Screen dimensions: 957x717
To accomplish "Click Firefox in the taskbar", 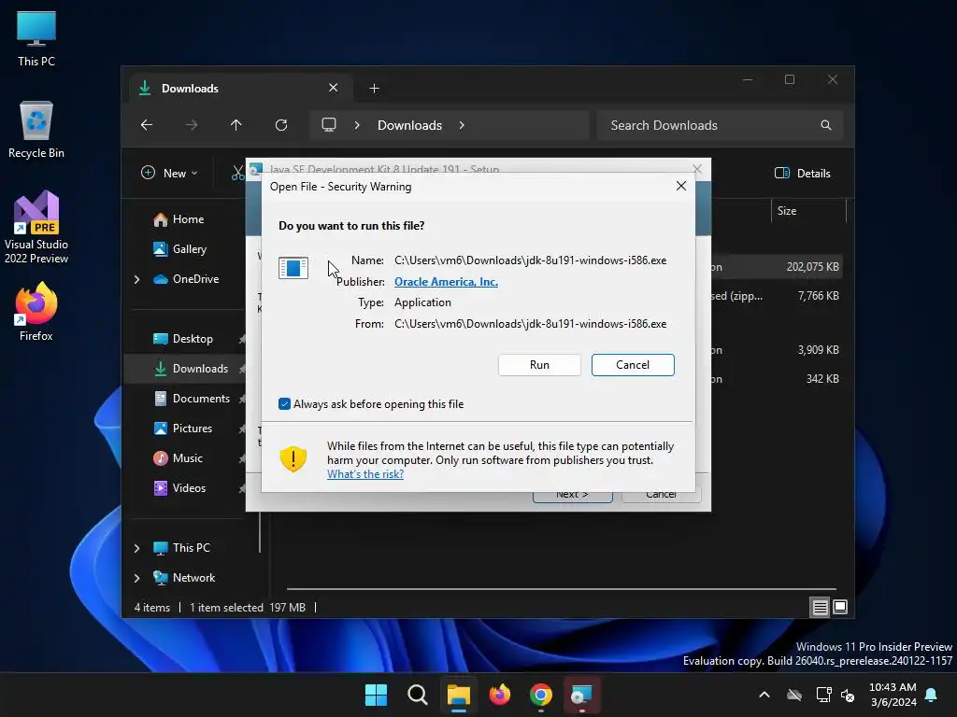I will [500, 695].
